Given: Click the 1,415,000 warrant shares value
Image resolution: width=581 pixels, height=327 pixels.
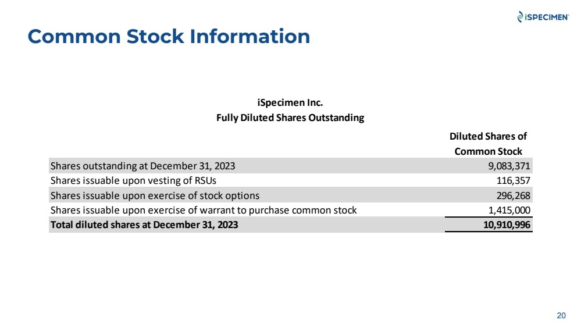Looking at the screenshot, I should click(509, 210).
